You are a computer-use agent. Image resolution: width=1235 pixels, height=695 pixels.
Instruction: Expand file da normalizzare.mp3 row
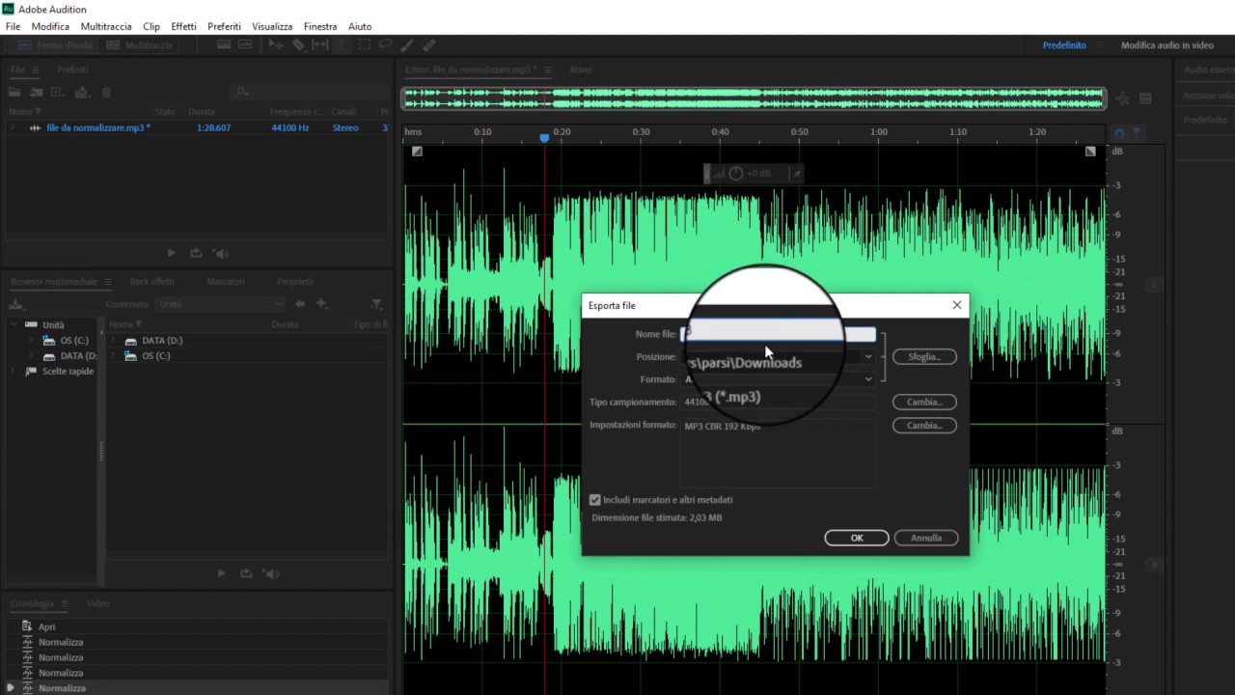click(13, 127)
